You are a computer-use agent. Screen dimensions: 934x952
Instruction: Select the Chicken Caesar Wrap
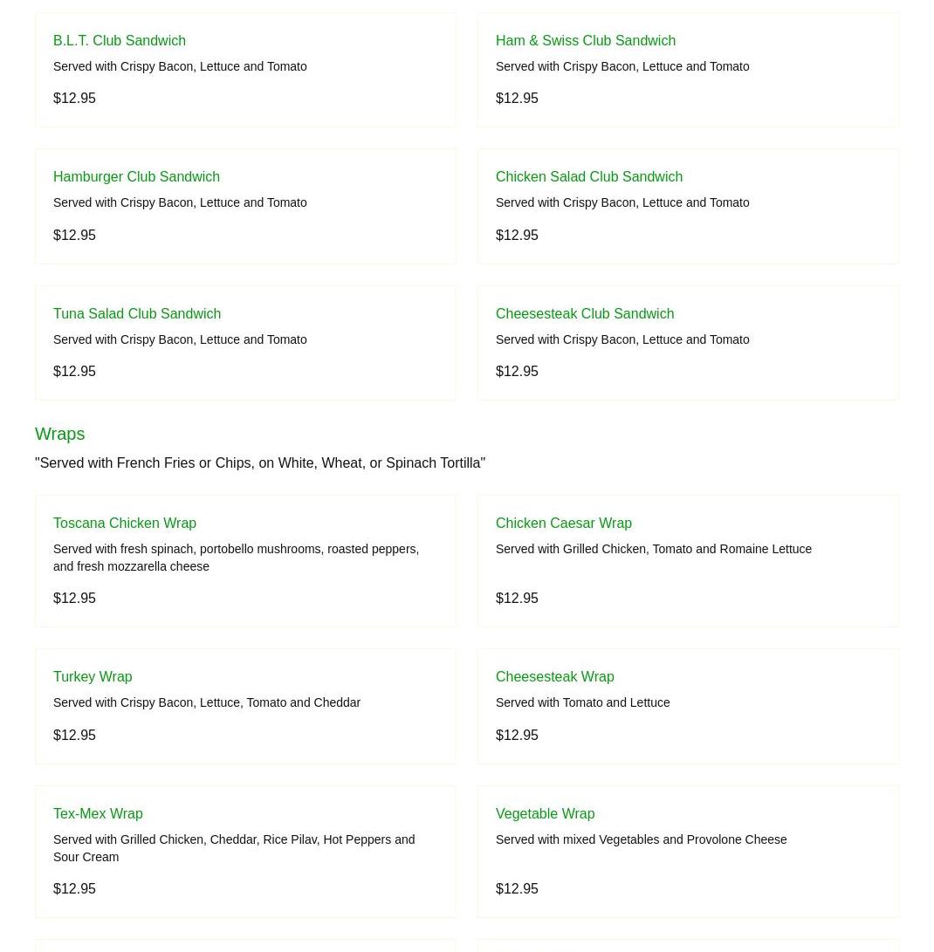coord(563,524)
